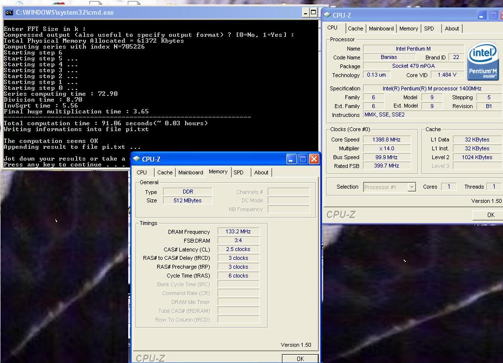Click the Instructions field MMX, SSE, SSE2
Viewport: 503px width, 363px height.
pyautogui.click(x=432, y=115)
